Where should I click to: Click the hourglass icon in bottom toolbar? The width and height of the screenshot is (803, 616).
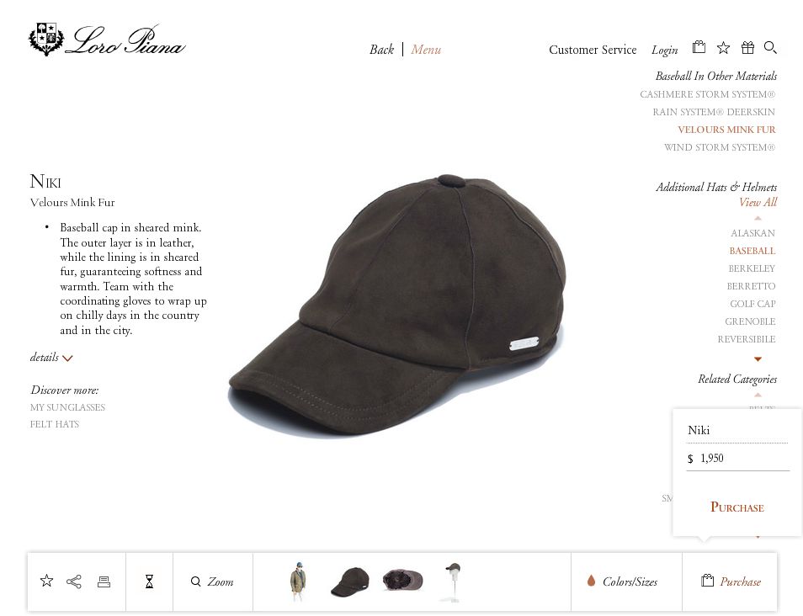(x=149, y=581)
